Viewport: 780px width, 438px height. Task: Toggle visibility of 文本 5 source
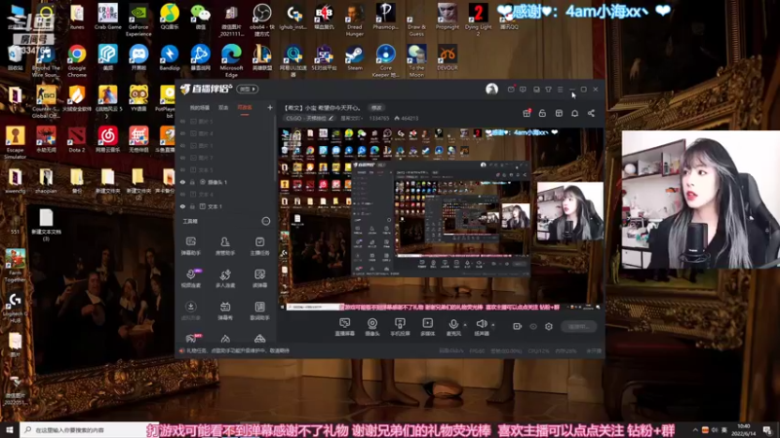(182, 169)
